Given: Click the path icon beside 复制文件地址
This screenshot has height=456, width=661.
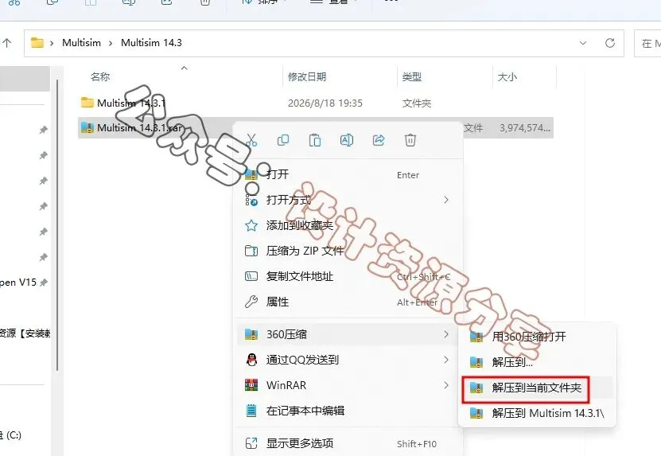Looking at the screenshot, I should (x=251, y=276).
